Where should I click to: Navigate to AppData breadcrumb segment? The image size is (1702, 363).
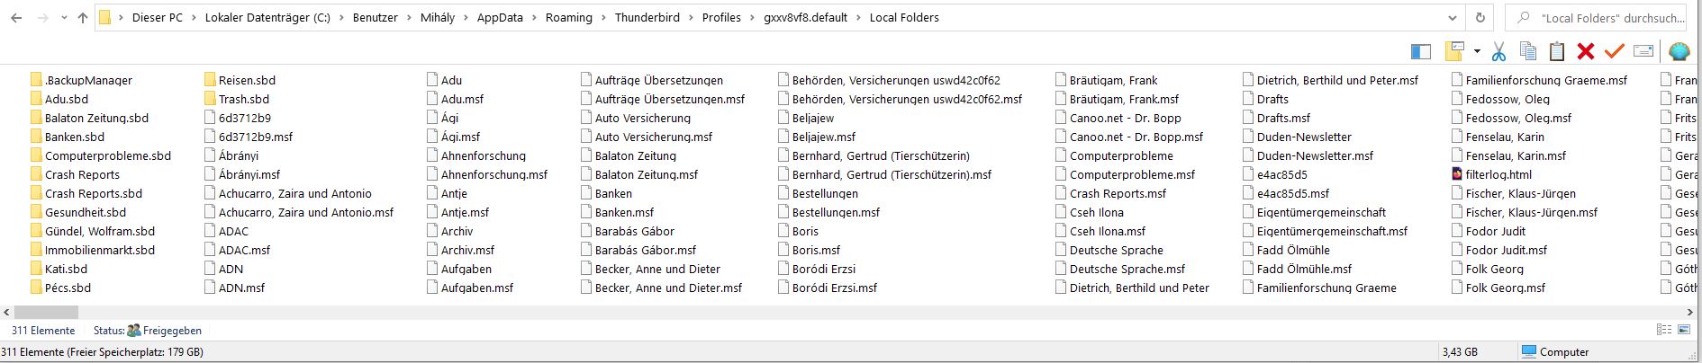click(500, 17)
